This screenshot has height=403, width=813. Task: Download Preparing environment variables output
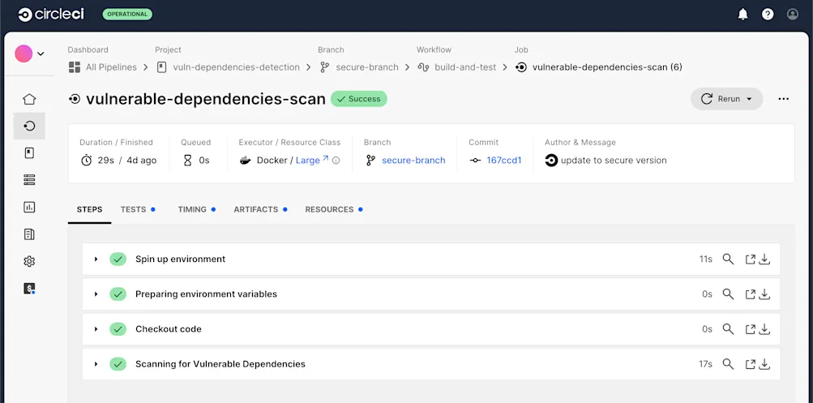[764, 294]
